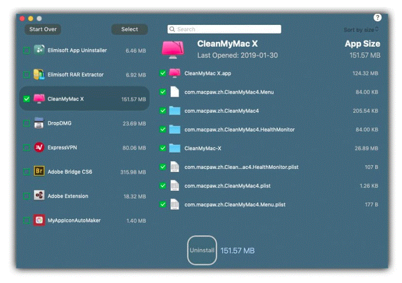Check the Adobe Extension checkbox

(26, 196)
